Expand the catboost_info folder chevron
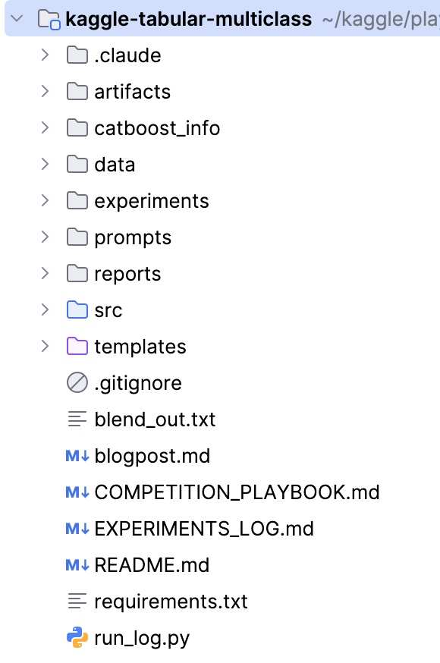 [x=45, y=127]
